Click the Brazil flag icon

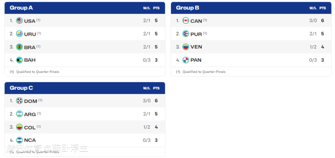click(x=20, y=47)
